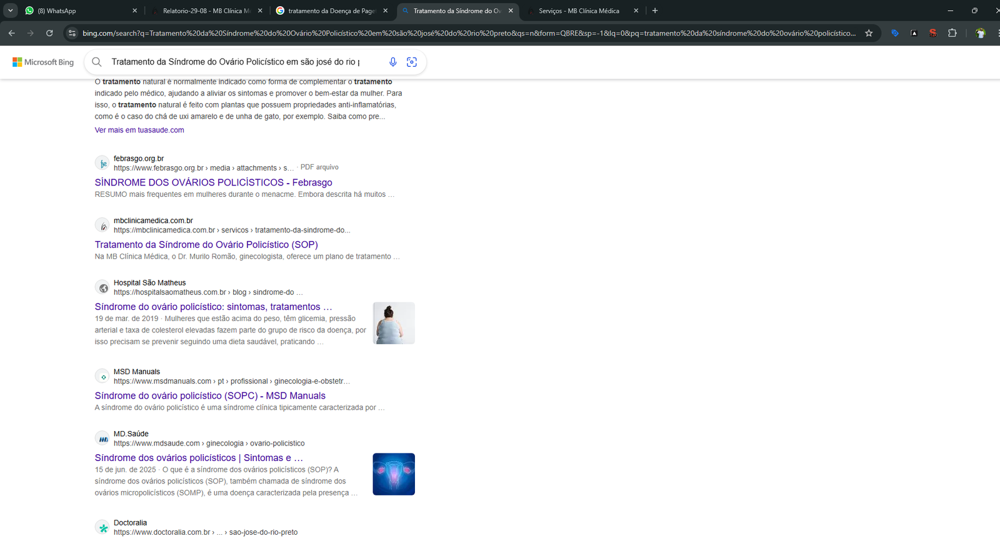Image resolution: width=1000 pixels, height=541 pixels.
Task: Click inside the Bing search input field
Action: coord(244,62)
